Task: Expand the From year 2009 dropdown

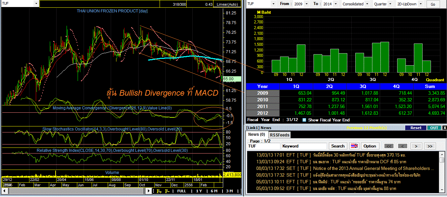Action: pos(306,4)
